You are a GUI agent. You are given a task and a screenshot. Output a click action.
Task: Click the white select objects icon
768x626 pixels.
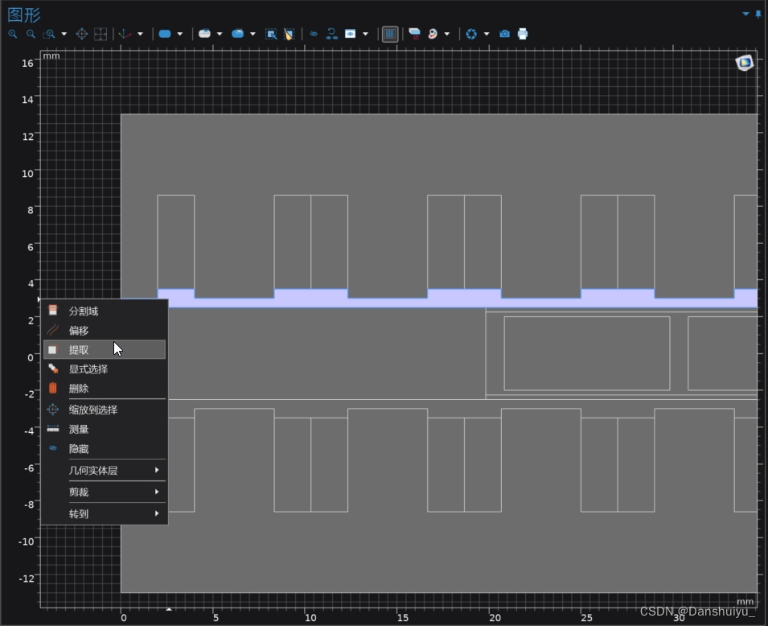click(205, 34)
